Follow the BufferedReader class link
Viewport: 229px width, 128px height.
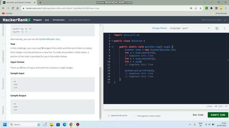click(x=50, y=39)
